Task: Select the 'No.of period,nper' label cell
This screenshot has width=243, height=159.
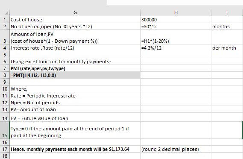Action: click(75, 26)
